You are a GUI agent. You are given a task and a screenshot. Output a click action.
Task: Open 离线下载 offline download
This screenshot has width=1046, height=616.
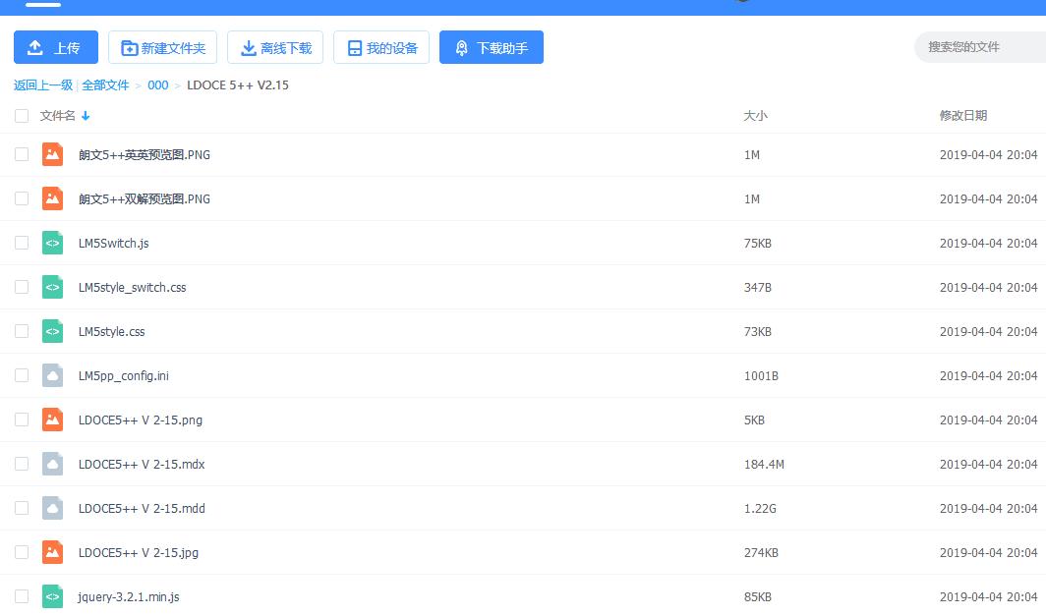click(275, 47)
